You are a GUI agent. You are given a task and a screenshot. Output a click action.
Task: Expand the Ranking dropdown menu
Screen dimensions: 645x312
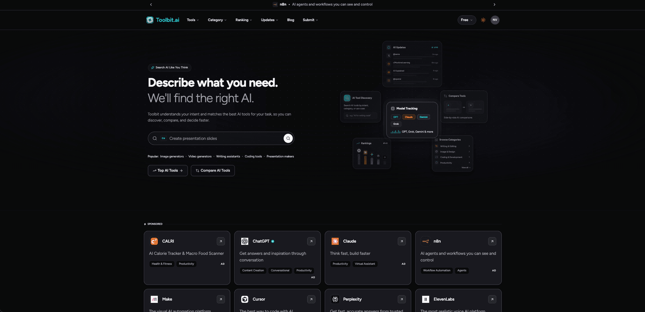point(244,20)
